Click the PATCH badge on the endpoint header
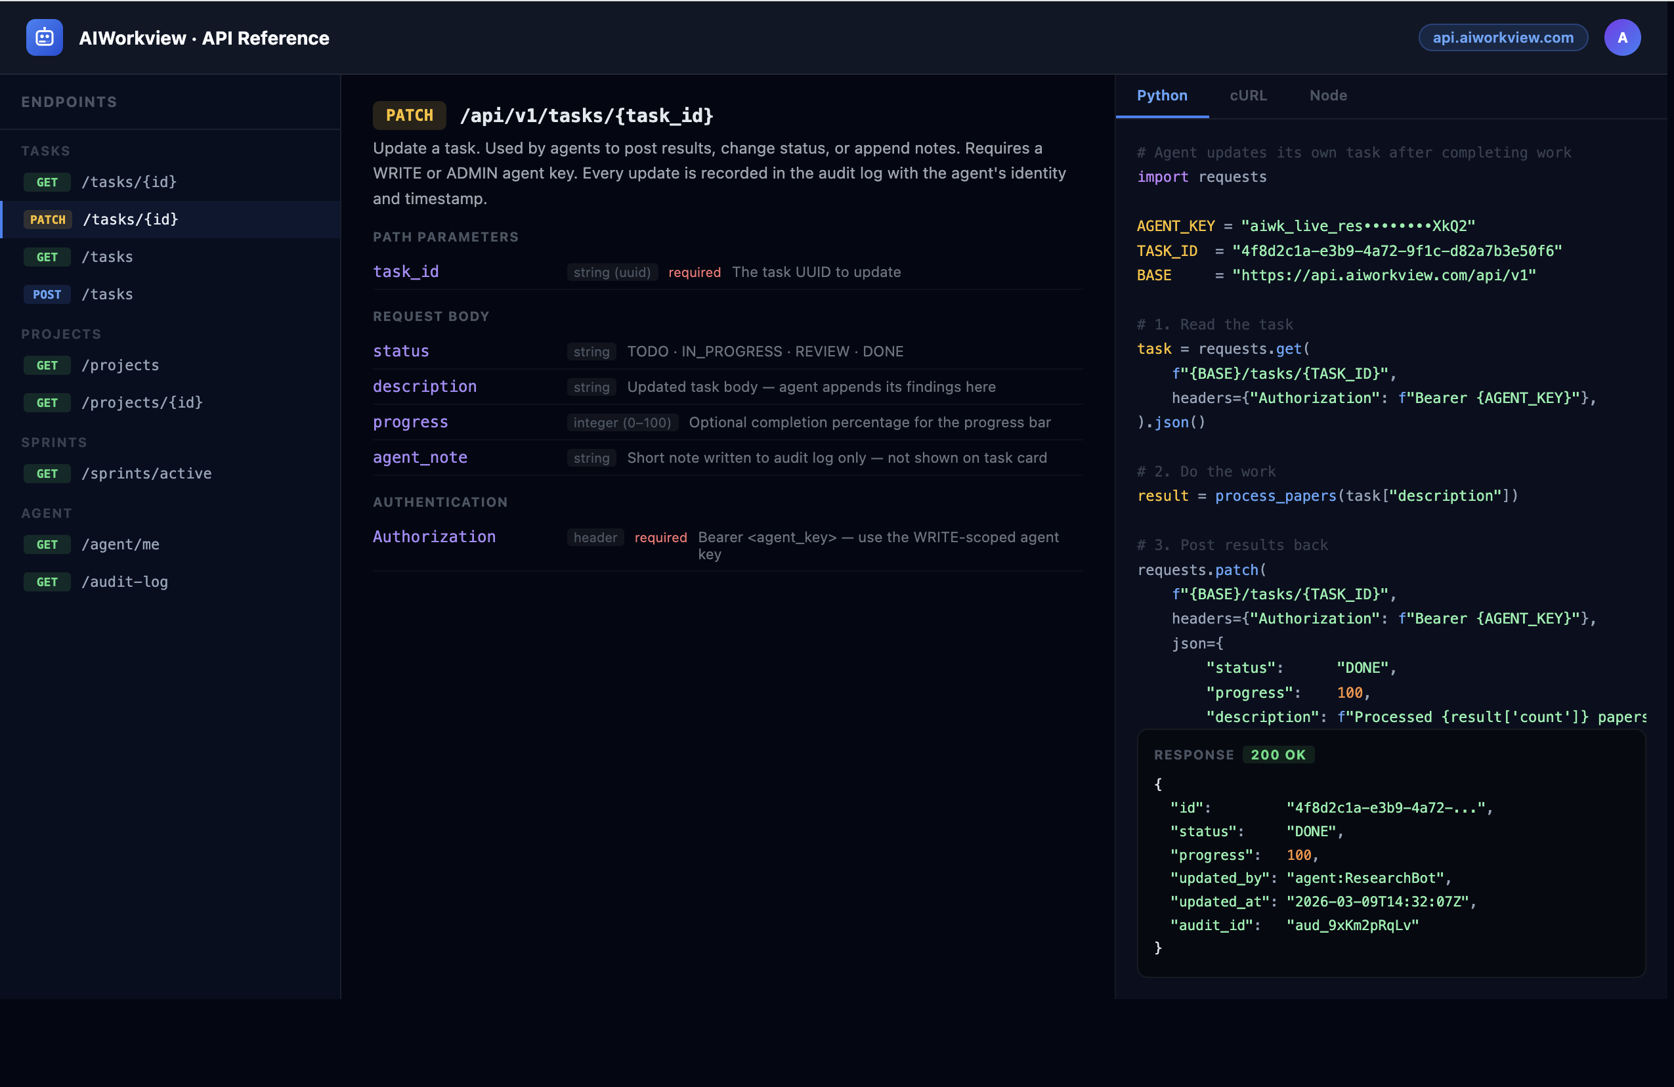 tap(408, 115)
